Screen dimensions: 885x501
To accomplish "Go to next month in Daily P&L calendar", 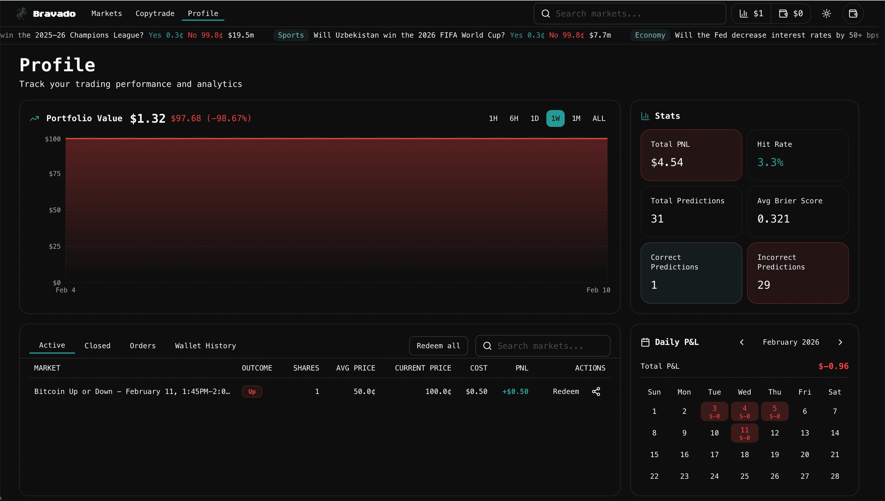I will pyautogui.click(x=840, y=342).
